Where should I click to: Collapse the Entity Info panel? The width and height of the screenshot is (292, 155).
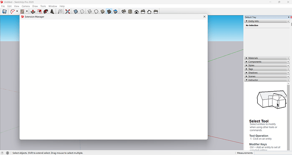[247, 21]
